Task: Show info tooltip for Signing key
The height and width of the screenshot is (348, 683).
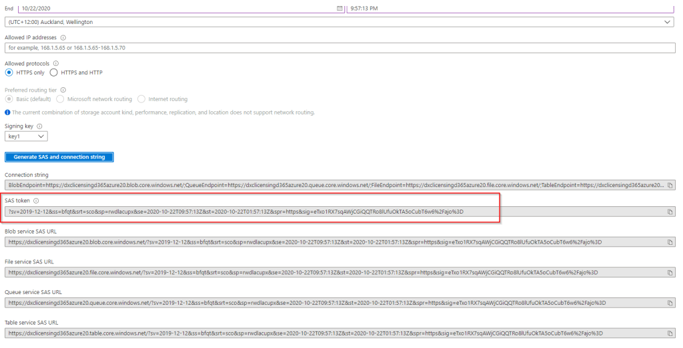Action: (x=40, y=126)
